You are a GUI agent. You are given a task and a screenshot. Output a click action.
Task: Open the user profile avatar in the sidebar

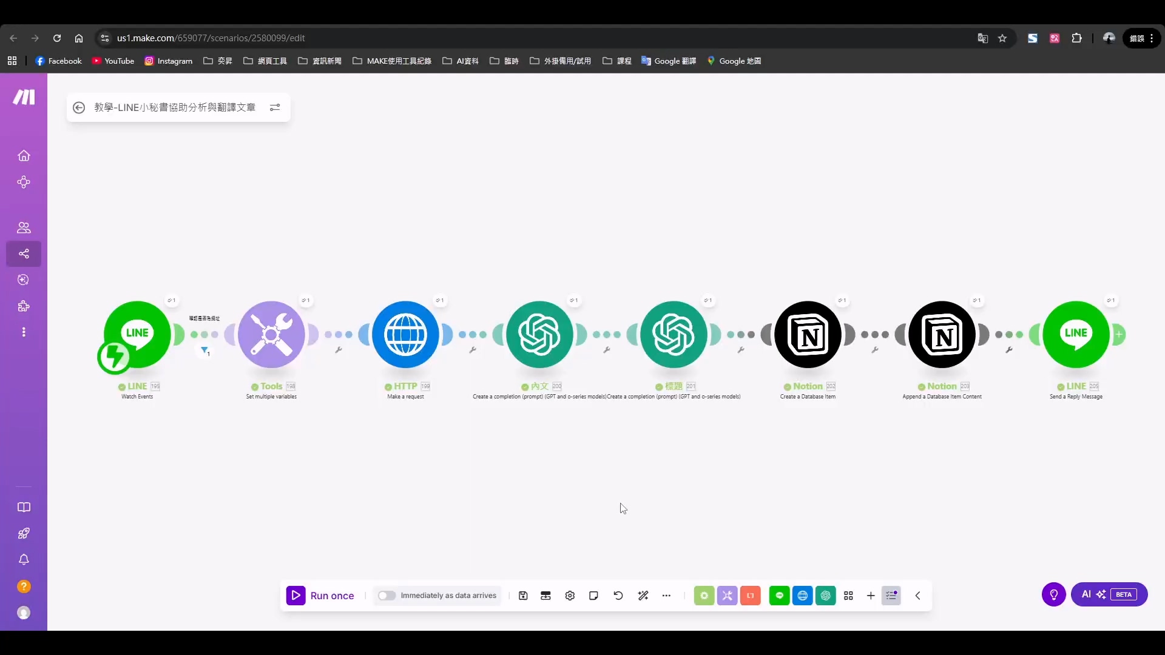[x=24, y=613]
